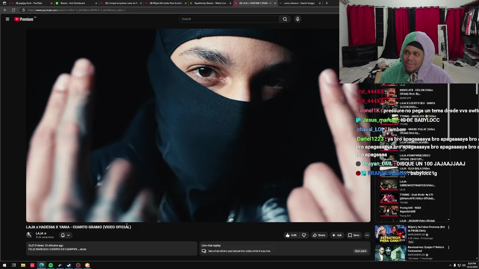Click the YouTube Search input field

[229, 19]
